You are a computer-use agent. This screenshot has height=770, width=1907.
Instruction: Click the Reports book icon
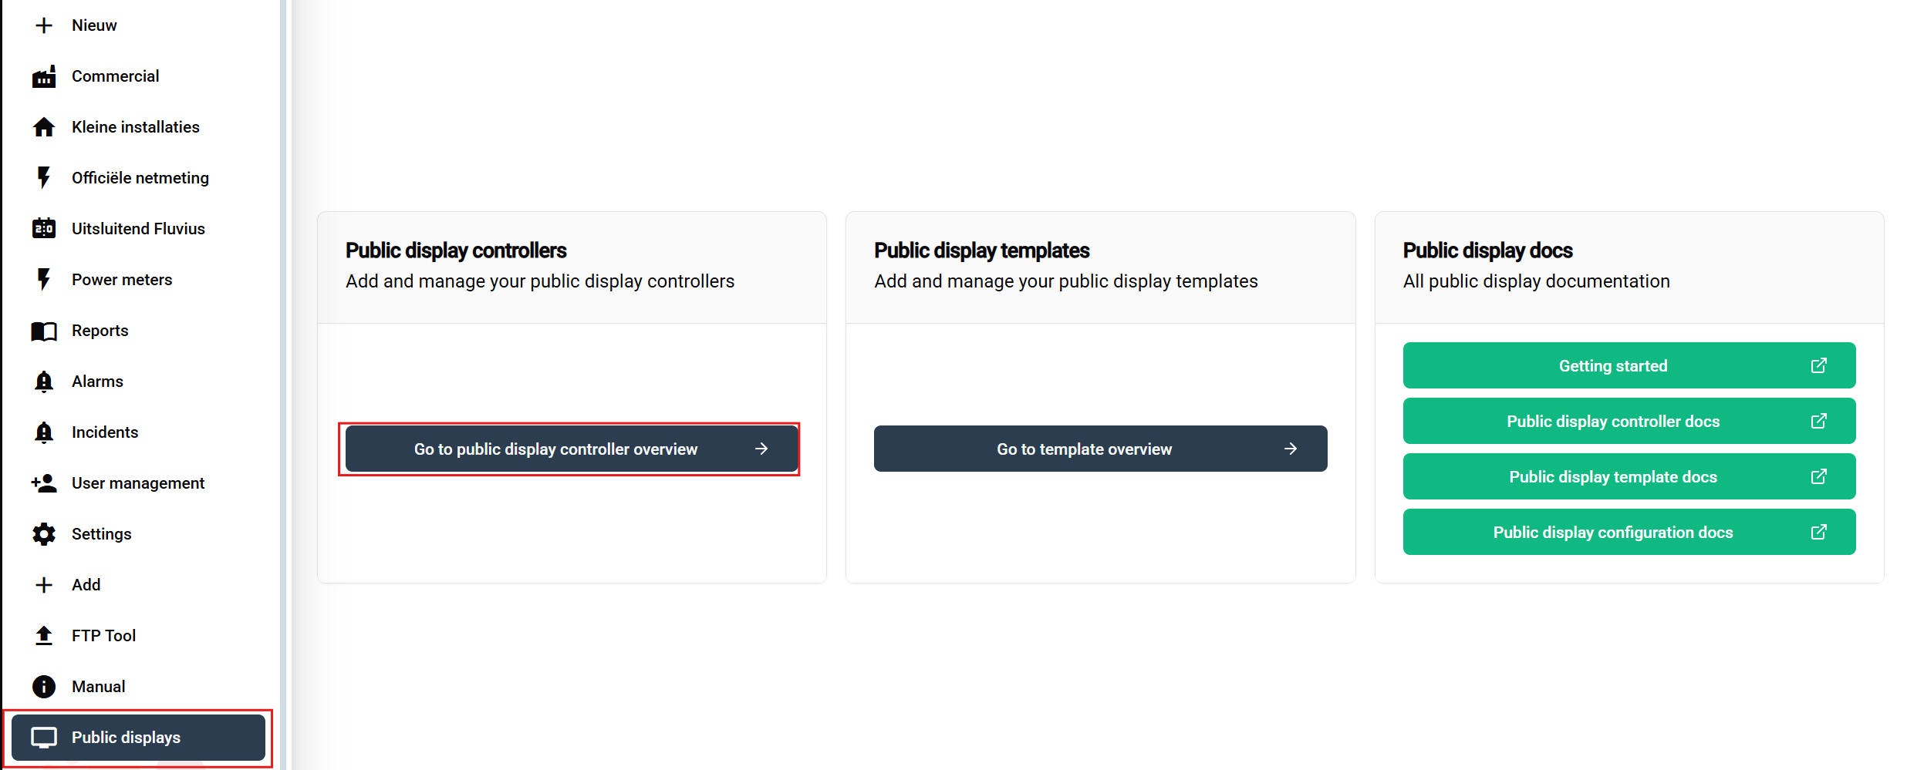(44, 331)
